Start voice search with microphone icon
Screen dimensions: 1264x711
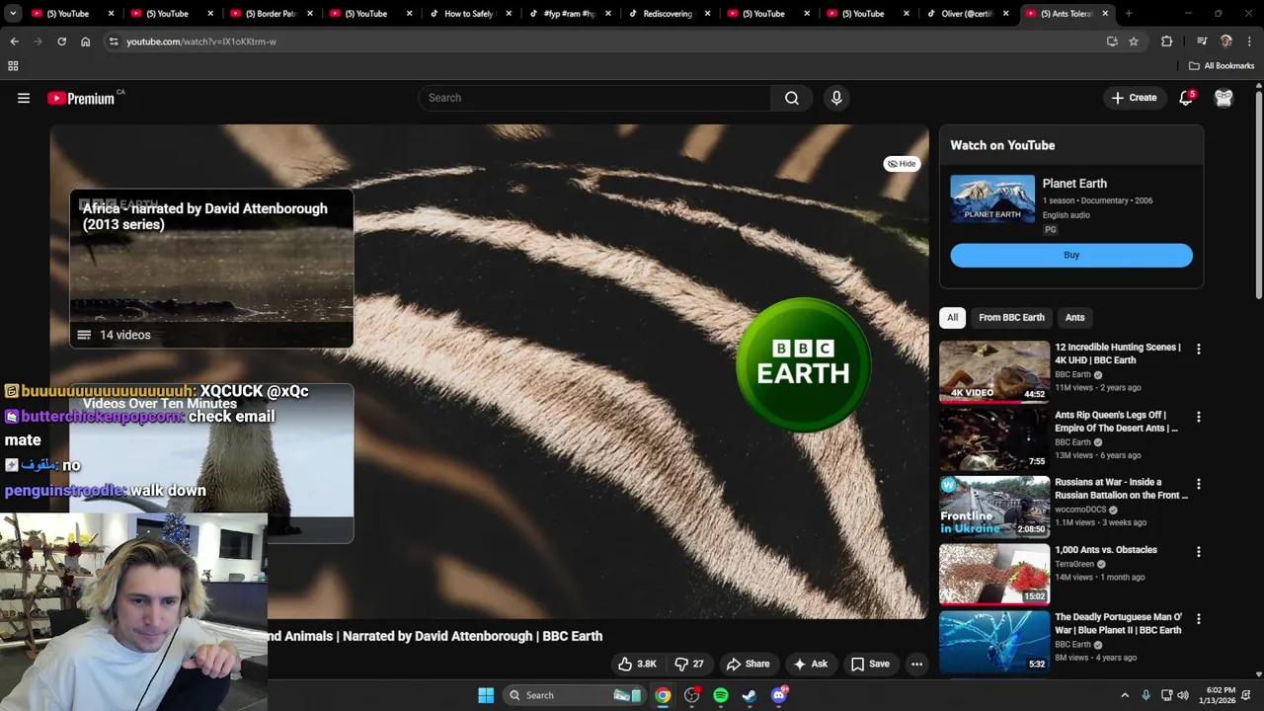[x=836, y=98]
